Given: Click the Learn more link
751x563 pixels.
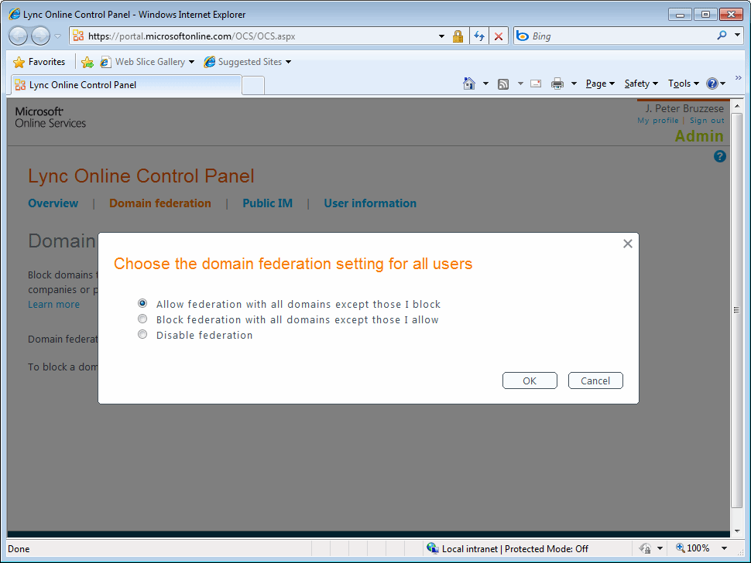Looking at the screenshot, I should click(53, 305).
